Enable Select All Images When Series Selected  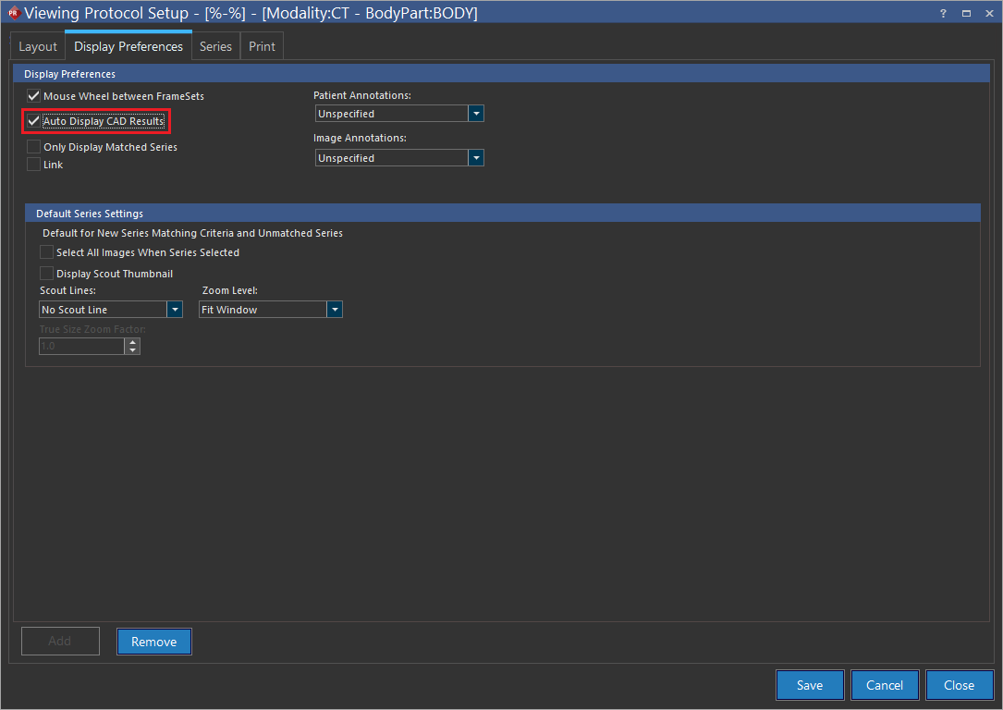47,252
